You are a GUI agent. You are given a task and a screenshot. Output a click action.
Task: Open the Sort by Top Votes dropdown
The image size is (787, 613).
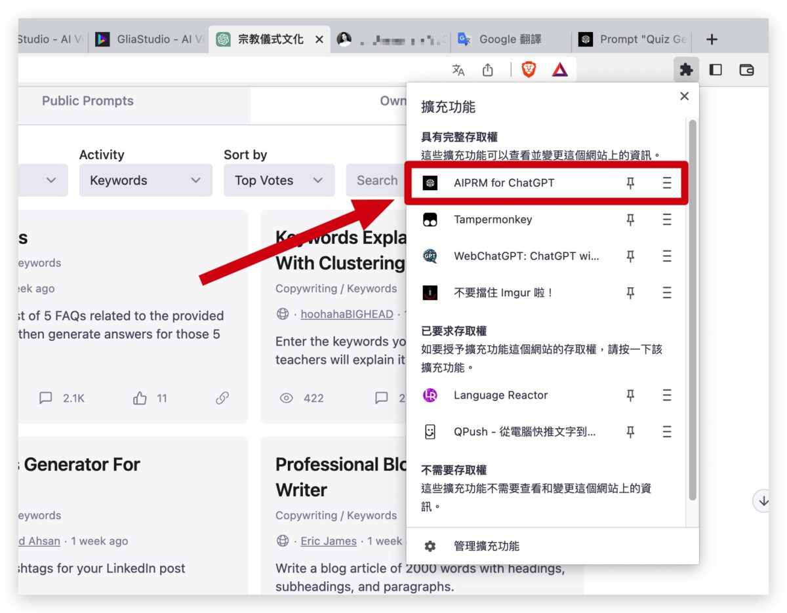[x=279, y=180]
